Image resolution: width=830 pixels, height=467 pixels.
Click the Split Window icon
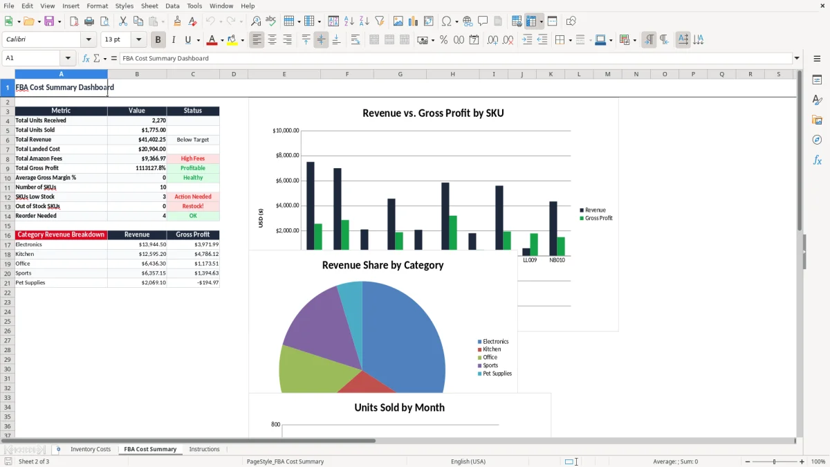tap(553, 21)
